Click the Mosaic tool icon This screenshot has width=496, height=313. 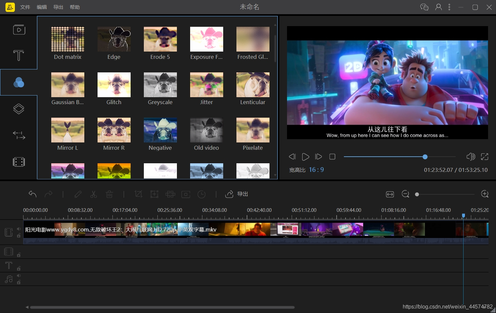(x=170, y=194)
